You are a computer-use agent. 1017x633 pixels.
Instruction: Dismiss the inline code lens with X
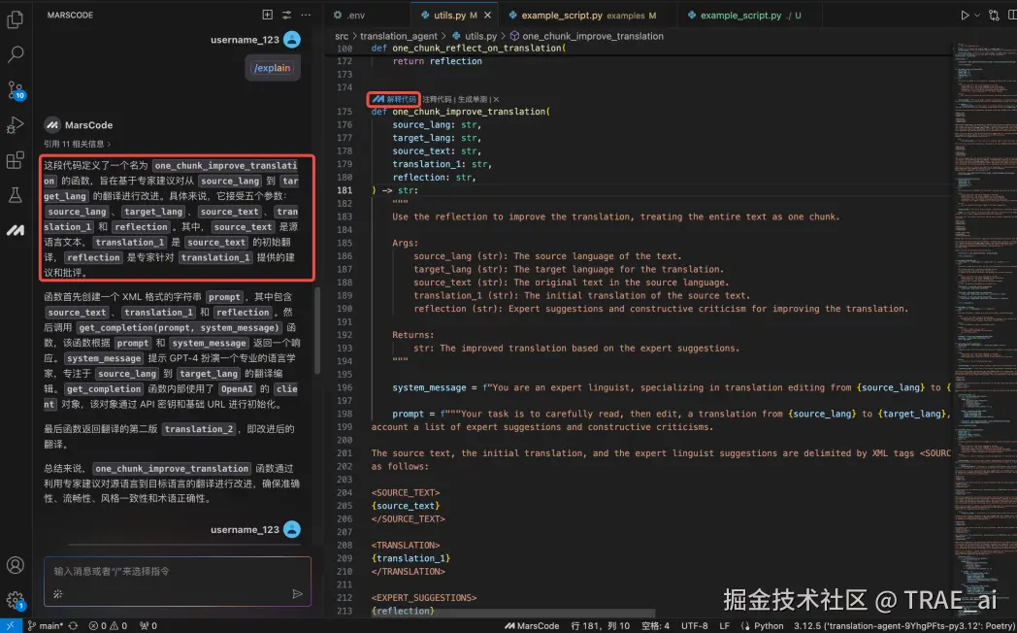coord(496,99)
